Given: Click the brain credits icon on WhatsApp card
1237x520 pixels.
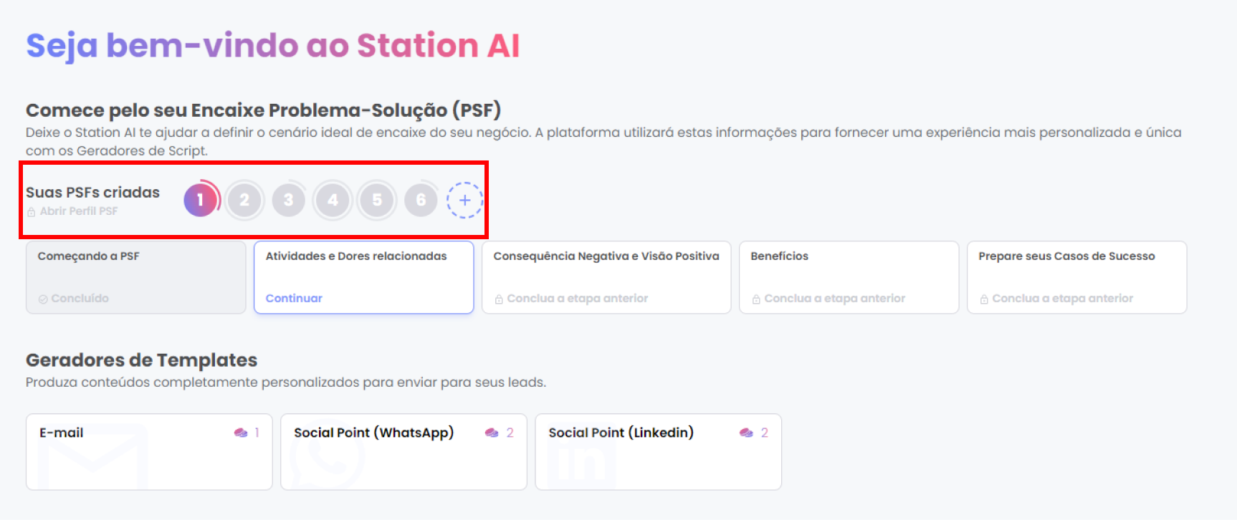Looking at the screenshot, I should coord(492,433).
